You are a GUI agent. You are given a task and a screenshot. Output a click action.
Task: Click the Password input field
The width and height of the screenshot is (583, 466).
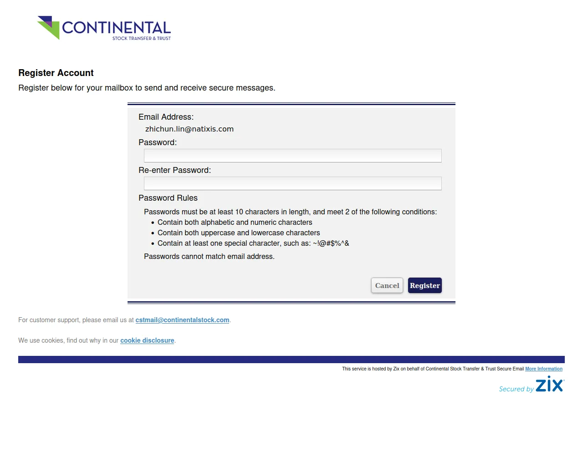click(x=292, y=156)
